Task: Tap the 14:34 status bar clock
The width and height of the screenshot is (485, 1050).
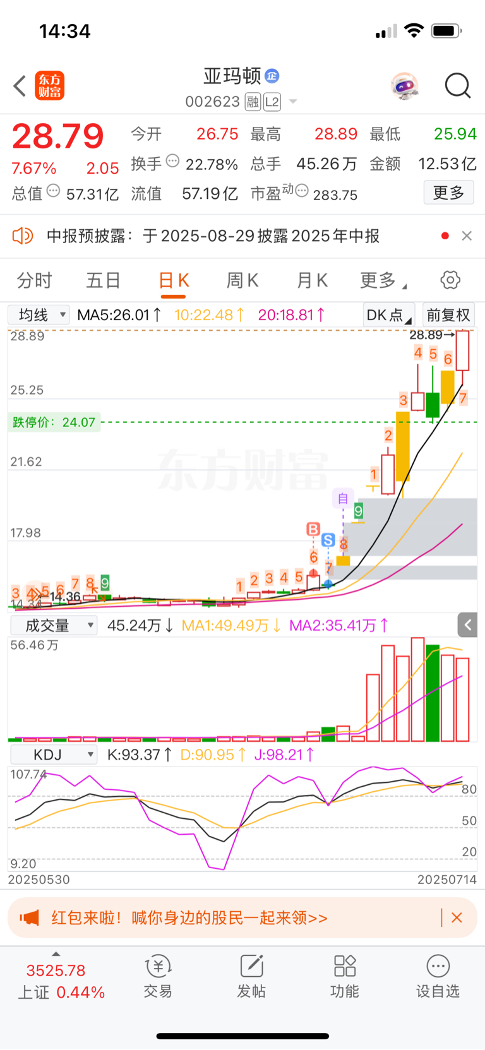Action: (x=65, y=31)
